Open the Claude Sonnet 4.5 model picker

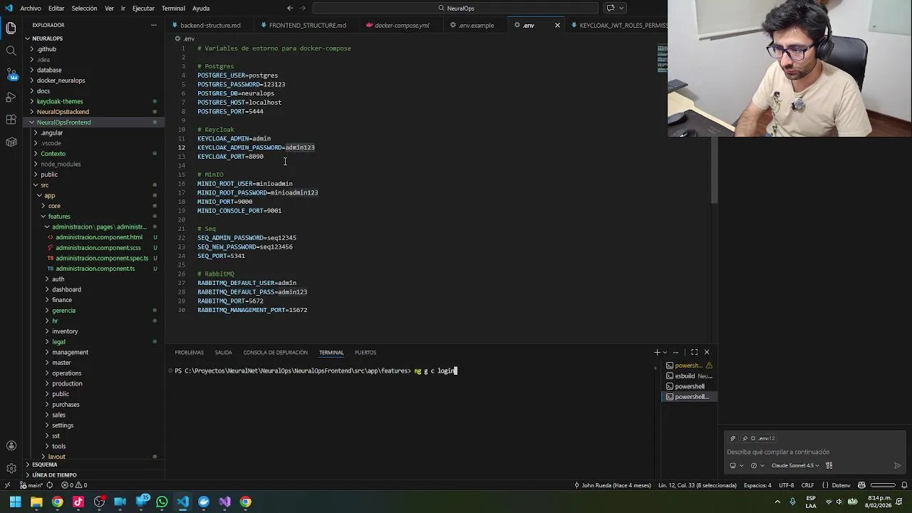click(x=795, y=465)
